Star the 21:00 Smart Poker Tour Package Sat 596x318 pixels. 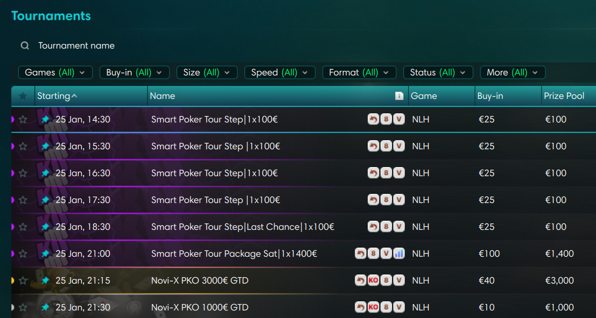point(23,254)
